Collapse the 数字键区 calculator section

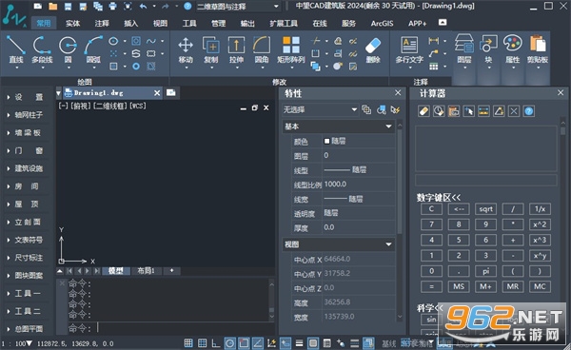tap(439, 198)
